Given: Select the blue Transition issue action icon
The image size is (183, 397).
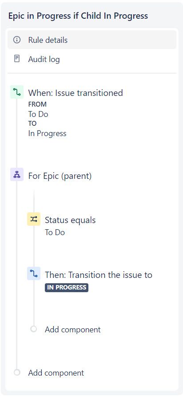Looking at the screenshot, I should point(33,273).
